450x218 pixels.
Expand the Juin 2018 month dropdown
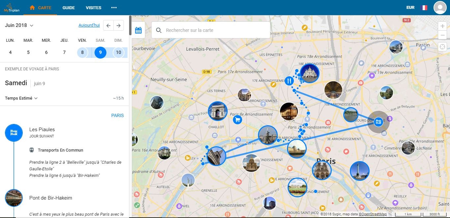(19, 25)
